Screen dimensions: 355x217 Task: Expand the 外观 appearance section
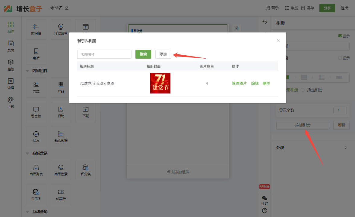pos(346,148)
